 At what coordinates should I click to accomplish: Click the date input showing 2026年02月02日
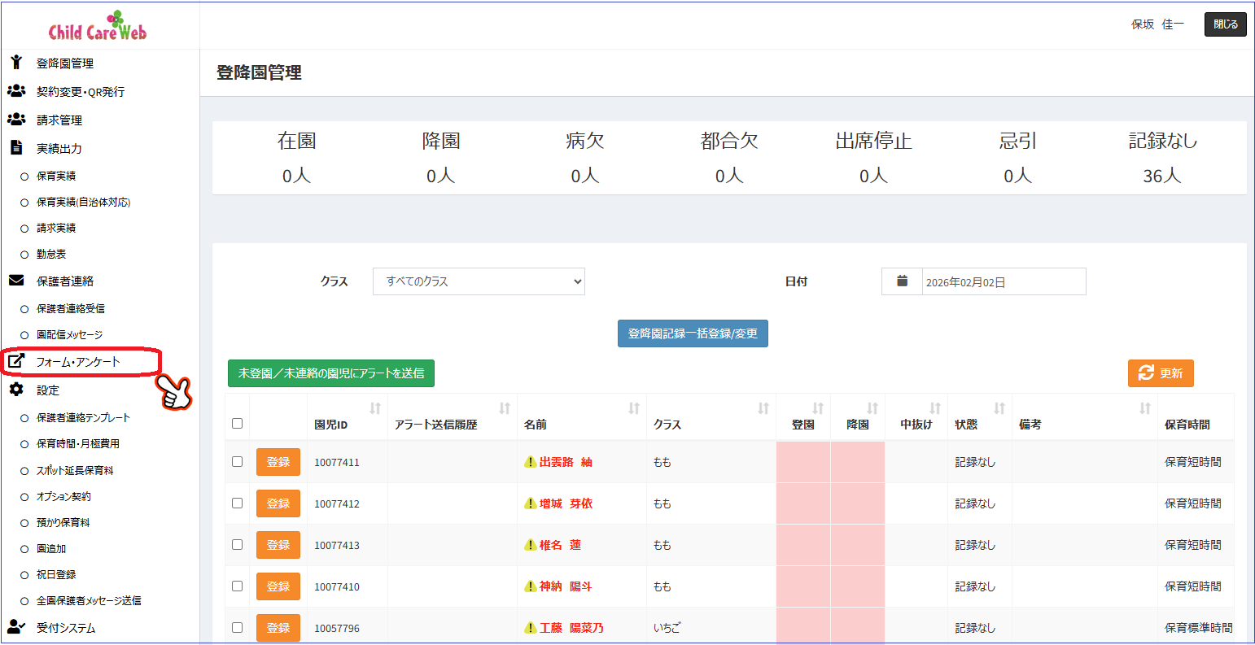pos(1003,282)
